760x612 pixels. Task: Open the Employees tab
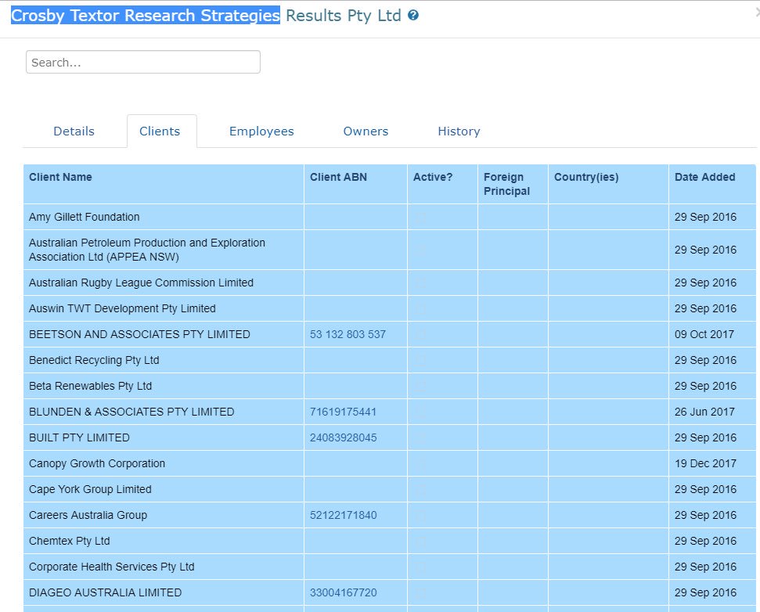[261, 131]
